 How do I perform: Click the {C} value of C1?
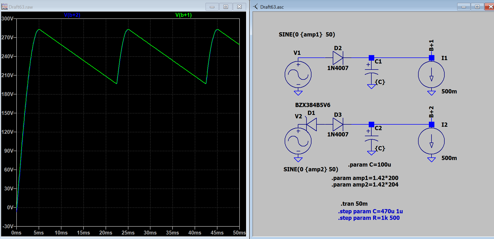[380, 82]
